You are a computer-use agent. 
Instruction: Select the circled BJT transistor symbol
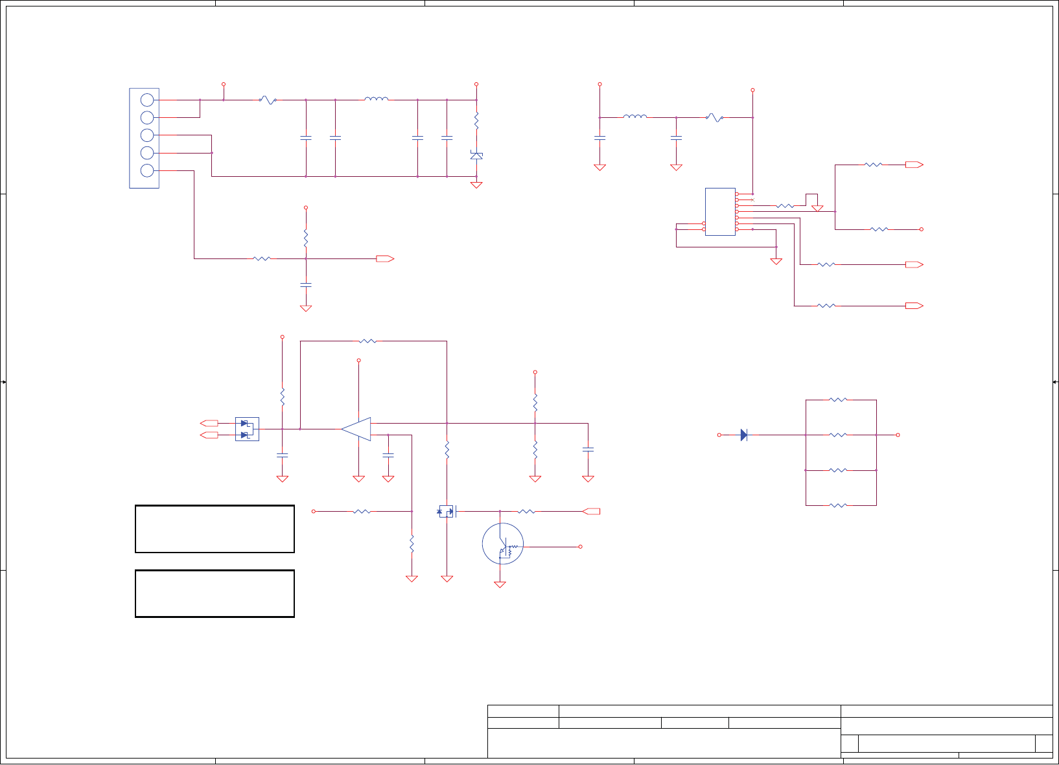(x=503, y=543)
